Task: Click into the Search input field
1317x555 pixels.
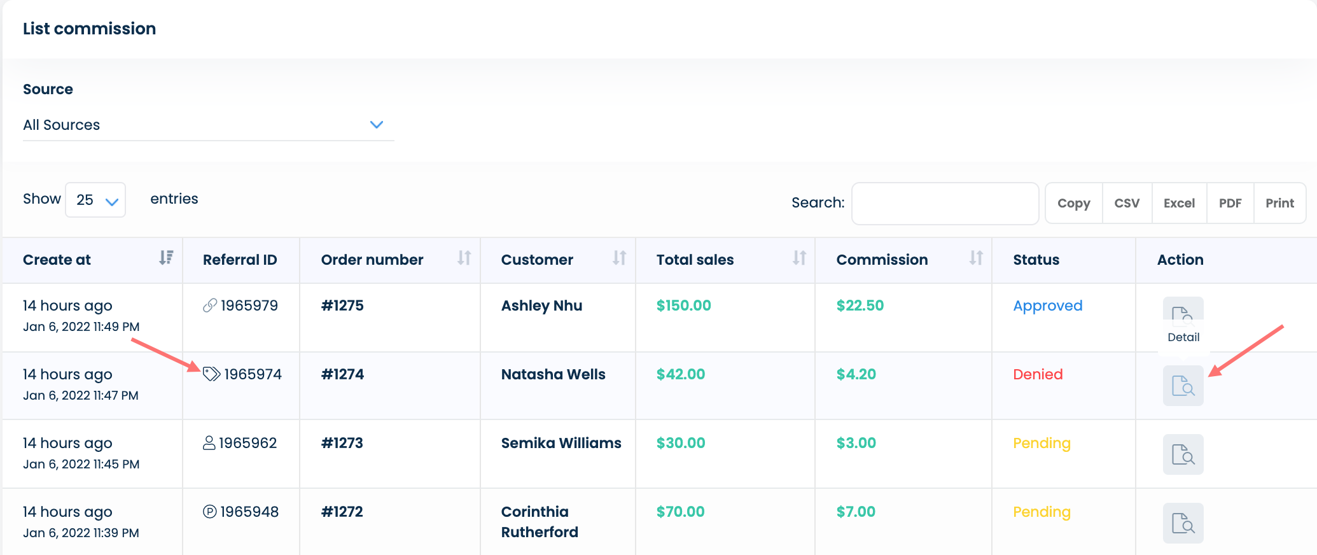Action: (x=945, y=204)
